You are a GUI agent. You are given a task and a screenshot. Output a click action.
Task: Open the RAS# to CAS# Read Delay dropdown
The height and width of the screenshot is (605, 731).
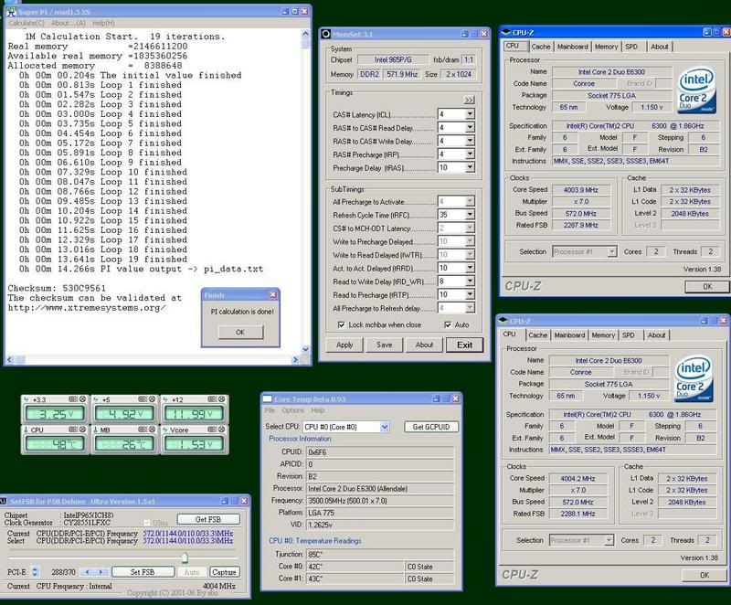click(x=470, y=127)
